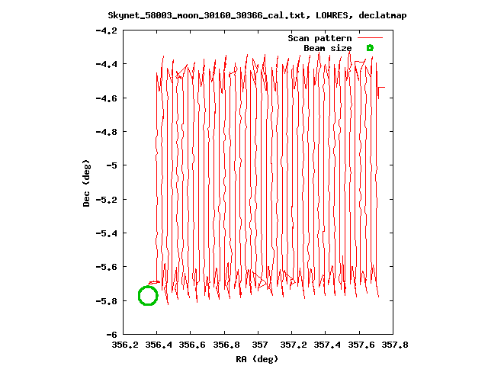488x366 pixels.
Task: Click the 356.2 RA tick label
Action: pos(125,345)
